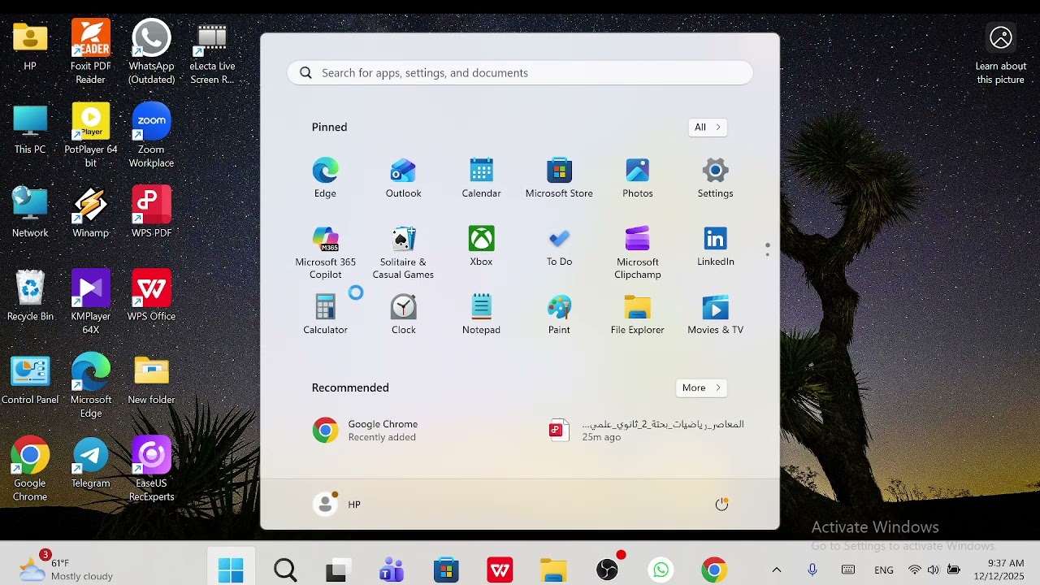This screenshot has width=1040, height=585.
Task: Click the Learn about this picture icon
Action: tap(1001, 37)
